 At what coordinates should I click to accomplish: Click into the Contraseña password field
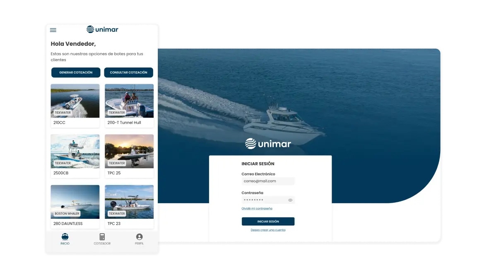pyautogui.click(x=264, y=200)
